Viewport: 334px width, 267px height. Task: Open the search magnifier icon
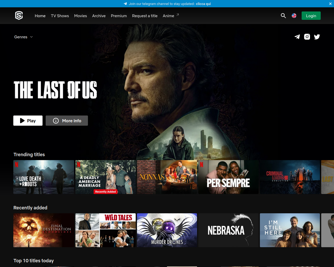point(283,16)
